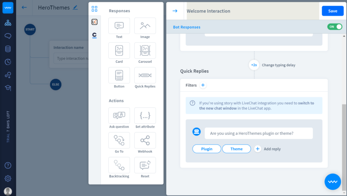
Task: Collapse the Welcome Interaction panel with the arrow
Action: pyautogui.click(x=175, y=11)
